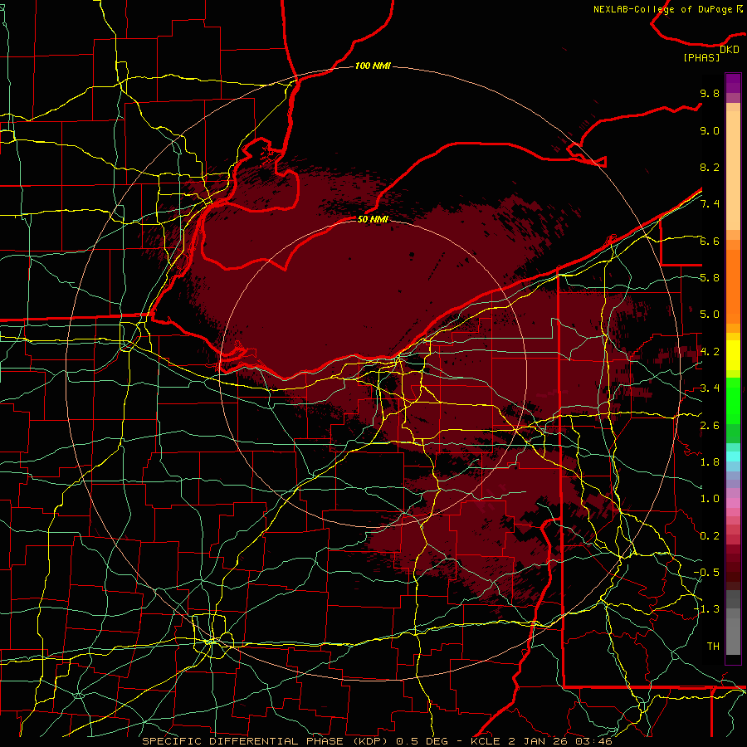
Task: Click the 5.8 scale value
Action: (710, 278)
